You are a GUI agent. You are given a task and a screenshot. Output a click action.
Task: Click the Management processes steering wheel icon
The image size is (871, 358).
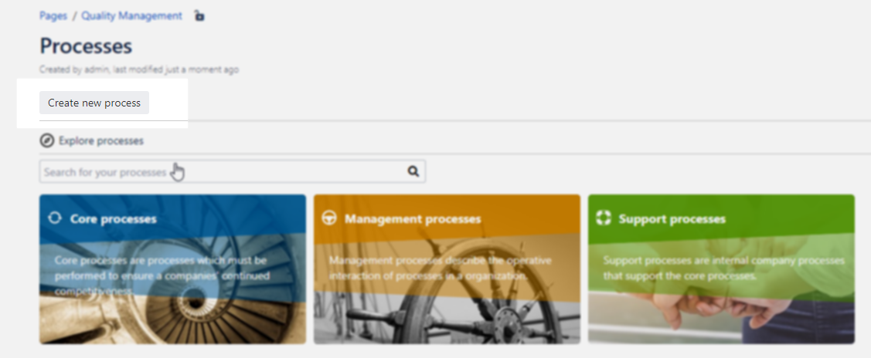click(x=329, y=218)
